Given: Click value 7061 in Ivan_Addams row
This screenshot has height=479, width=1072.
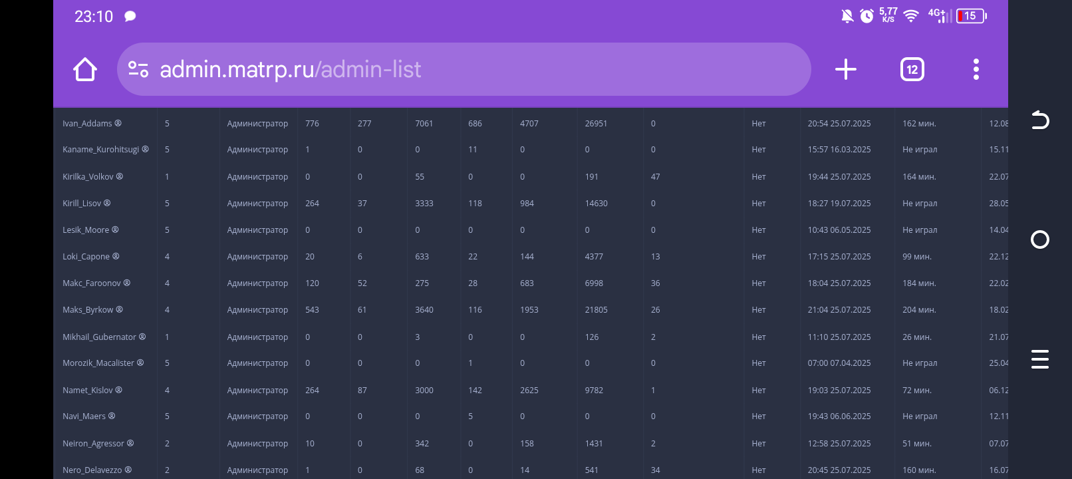Looking at the screenshot, I should point(424,124).
